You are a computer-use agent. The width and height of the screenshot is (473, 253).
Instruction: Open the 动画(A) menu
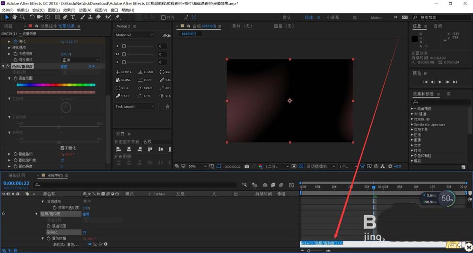click(x=85, y=10)
